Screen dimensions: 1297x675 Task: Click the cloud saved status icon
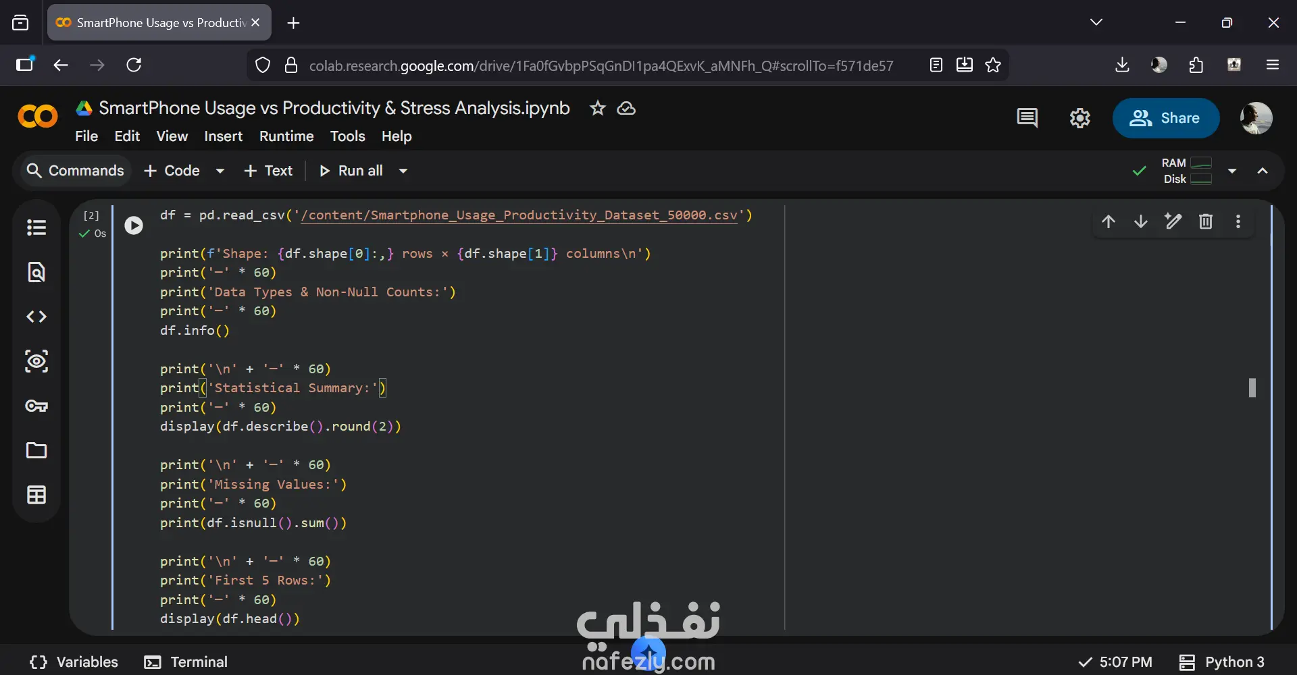coord(626,108)
